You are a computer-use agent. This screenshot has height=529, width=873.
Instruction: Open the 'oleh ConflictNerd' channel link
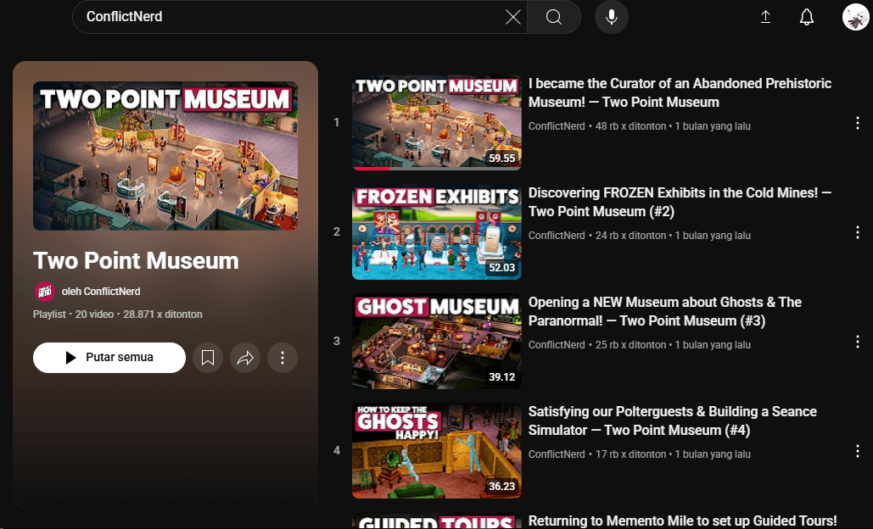101,292
